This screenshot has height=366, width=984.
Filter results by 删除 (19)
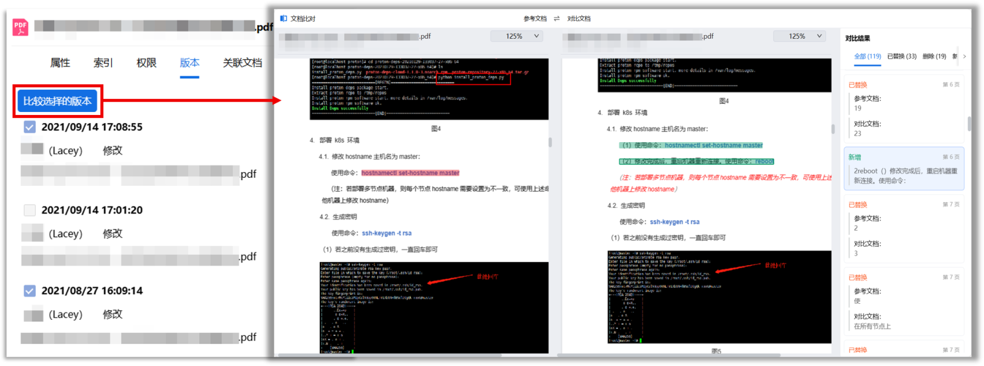pyautogui.click(x=934, y=57)
